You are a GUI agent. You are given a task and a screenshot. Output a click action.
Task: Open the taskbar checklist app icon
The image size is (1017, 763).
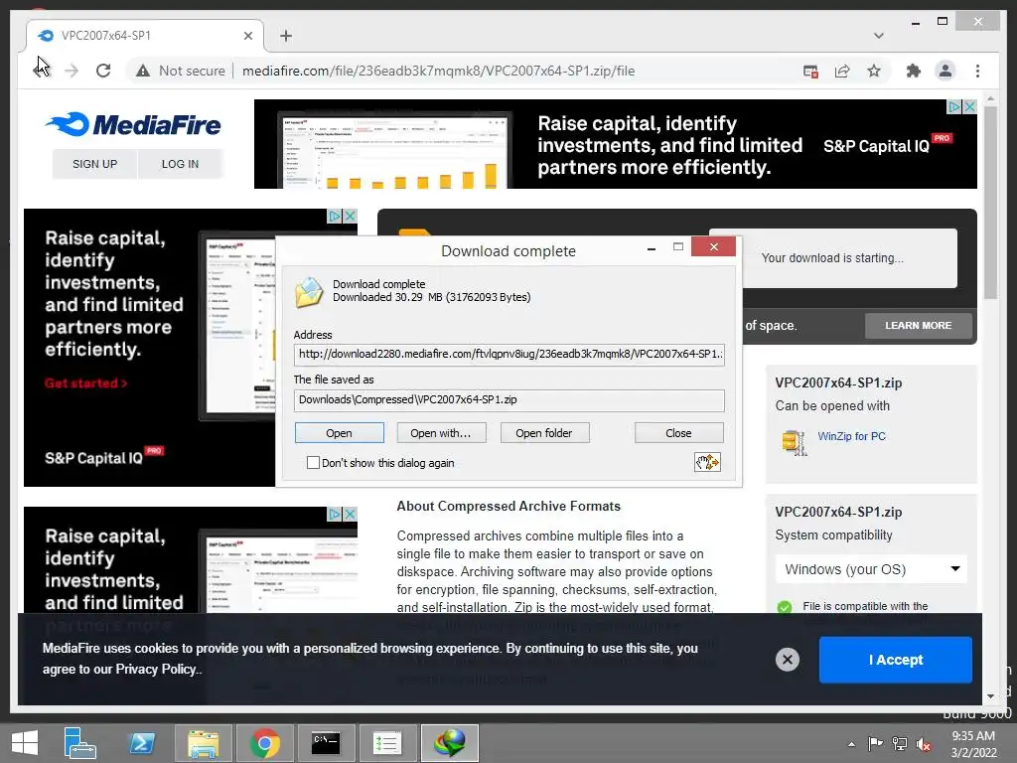click(388, 743)
